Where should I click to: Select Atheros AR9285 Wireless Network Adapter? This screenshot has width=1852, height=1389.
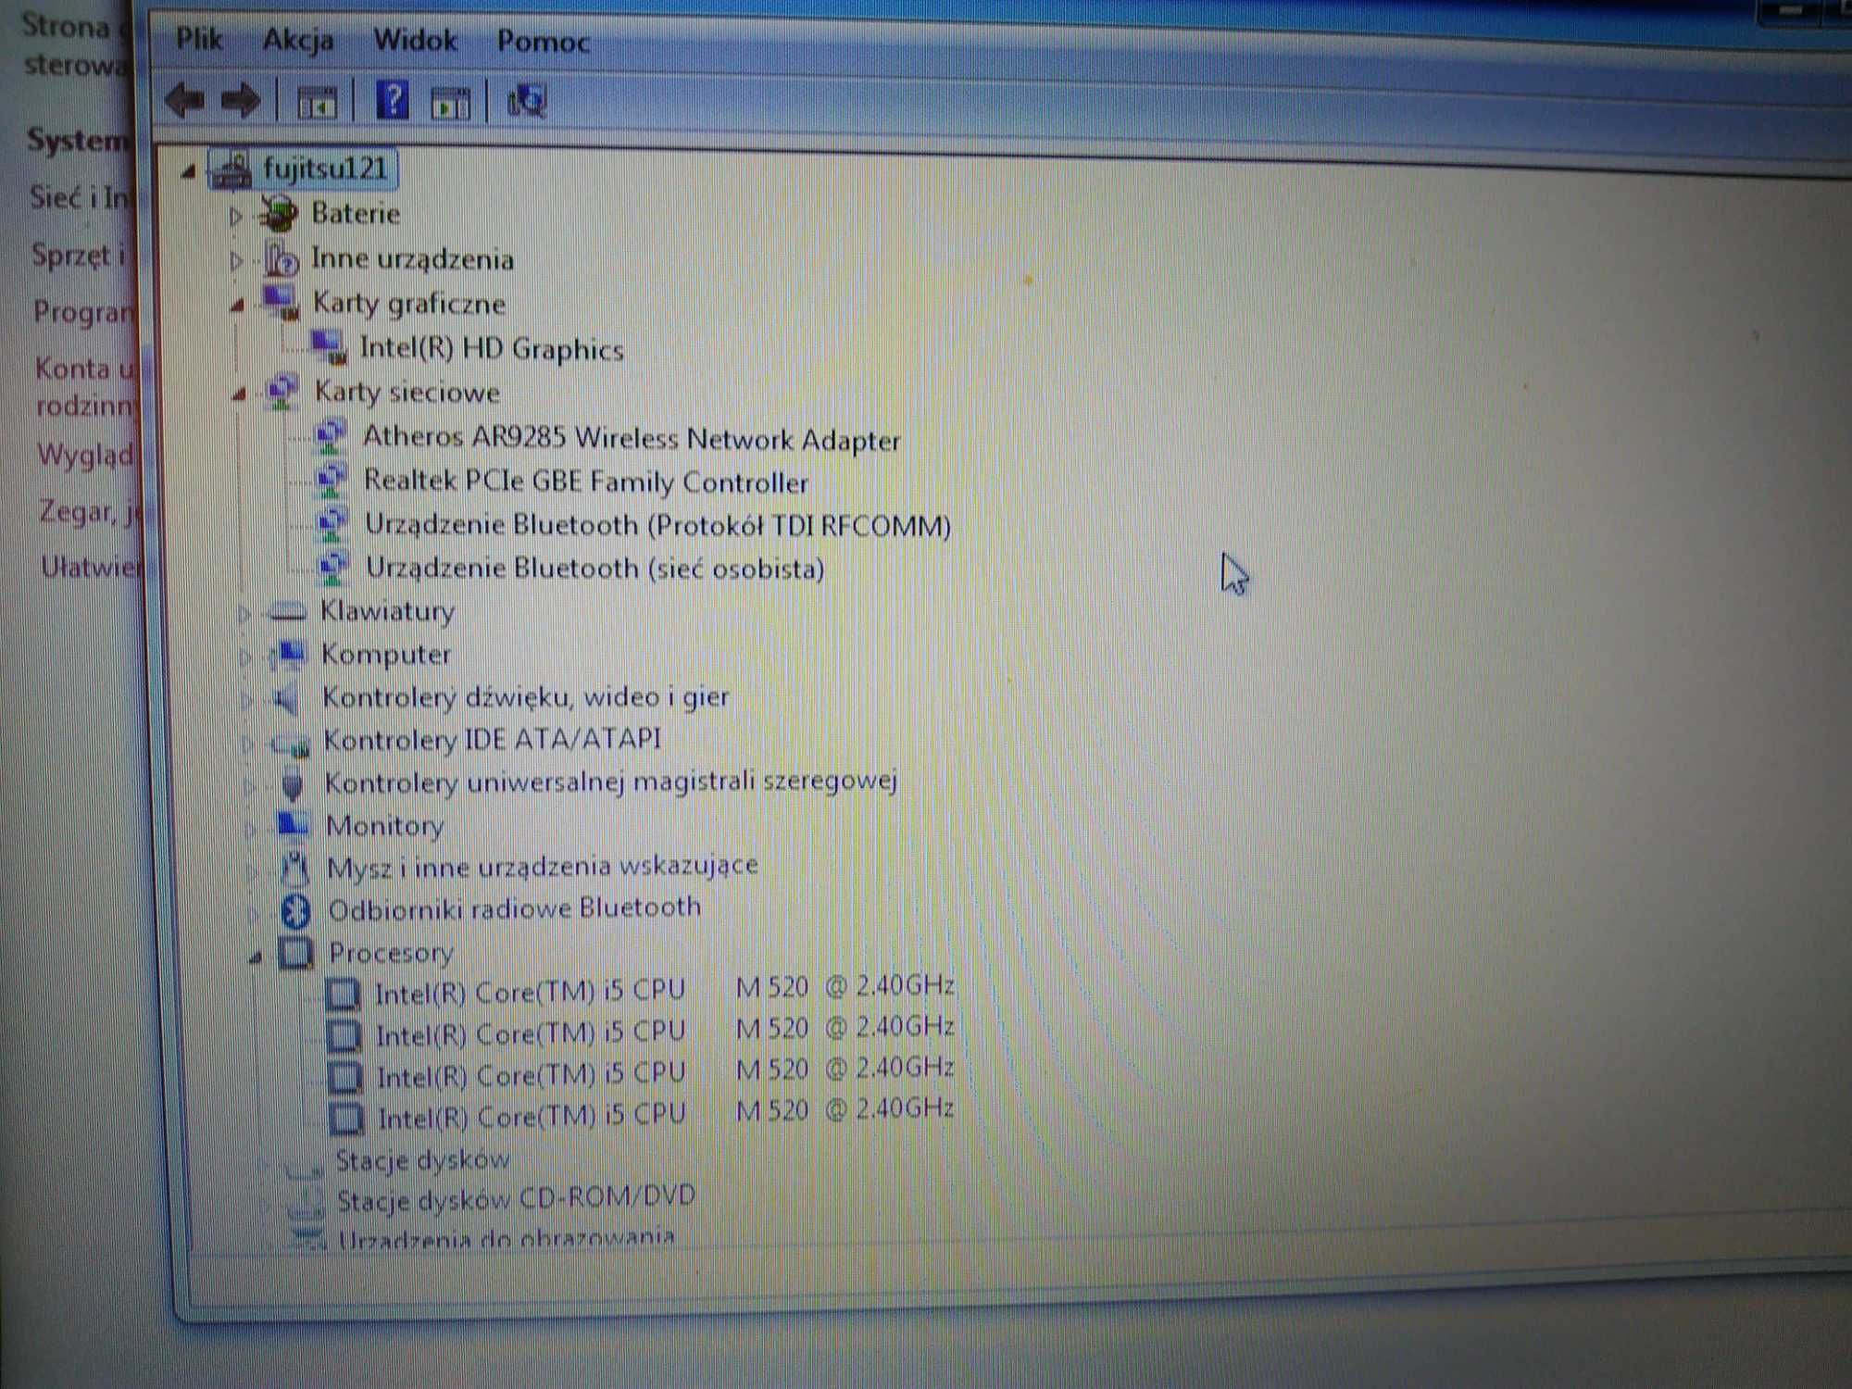(x=632, y=438)
